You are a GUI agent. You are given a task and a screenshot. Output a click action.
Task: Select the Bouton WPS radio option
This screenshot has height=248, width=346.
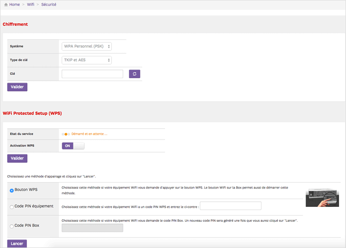[12, 191]
